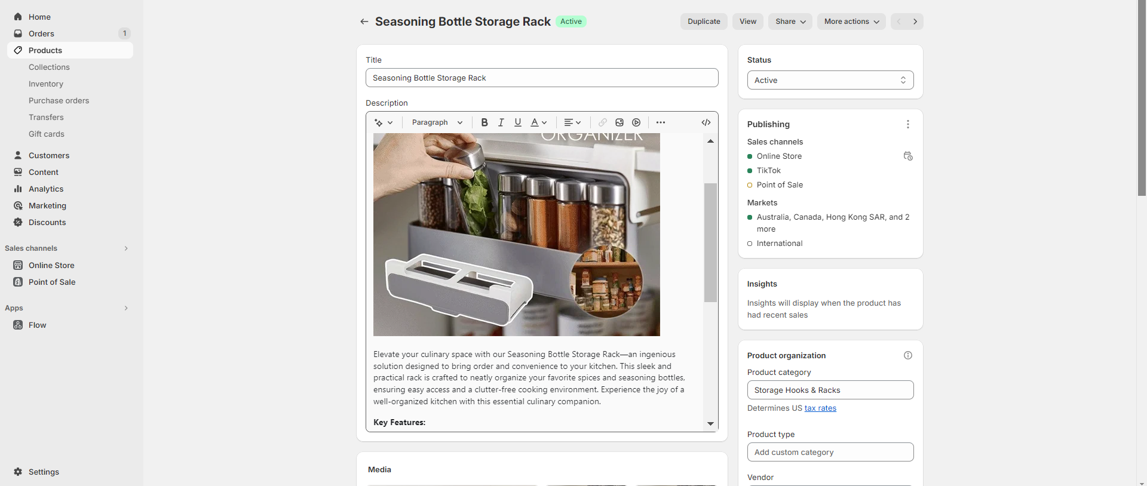Screen dimensions: 1147x486
Task: Click the description editor scrollbar thumb
Action: tap(710, 242)
